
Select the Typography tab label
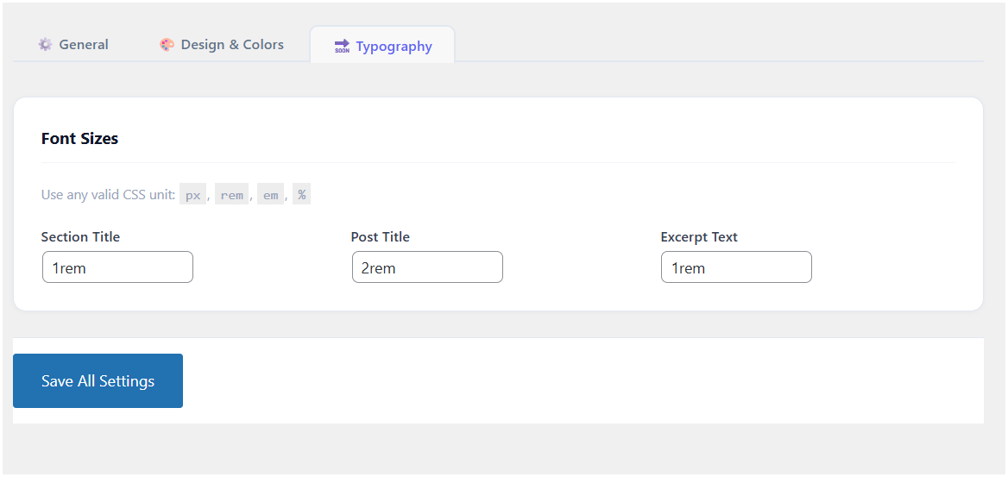tap(394, 47)
